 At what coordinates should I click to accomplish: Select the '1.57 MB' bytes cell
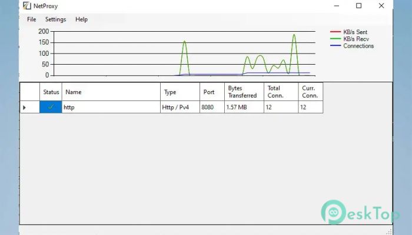coord(244,107)
